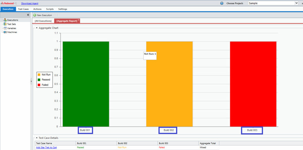Click the New Execution button
Screen dimensions: 303x150
(x=42, y=15)
